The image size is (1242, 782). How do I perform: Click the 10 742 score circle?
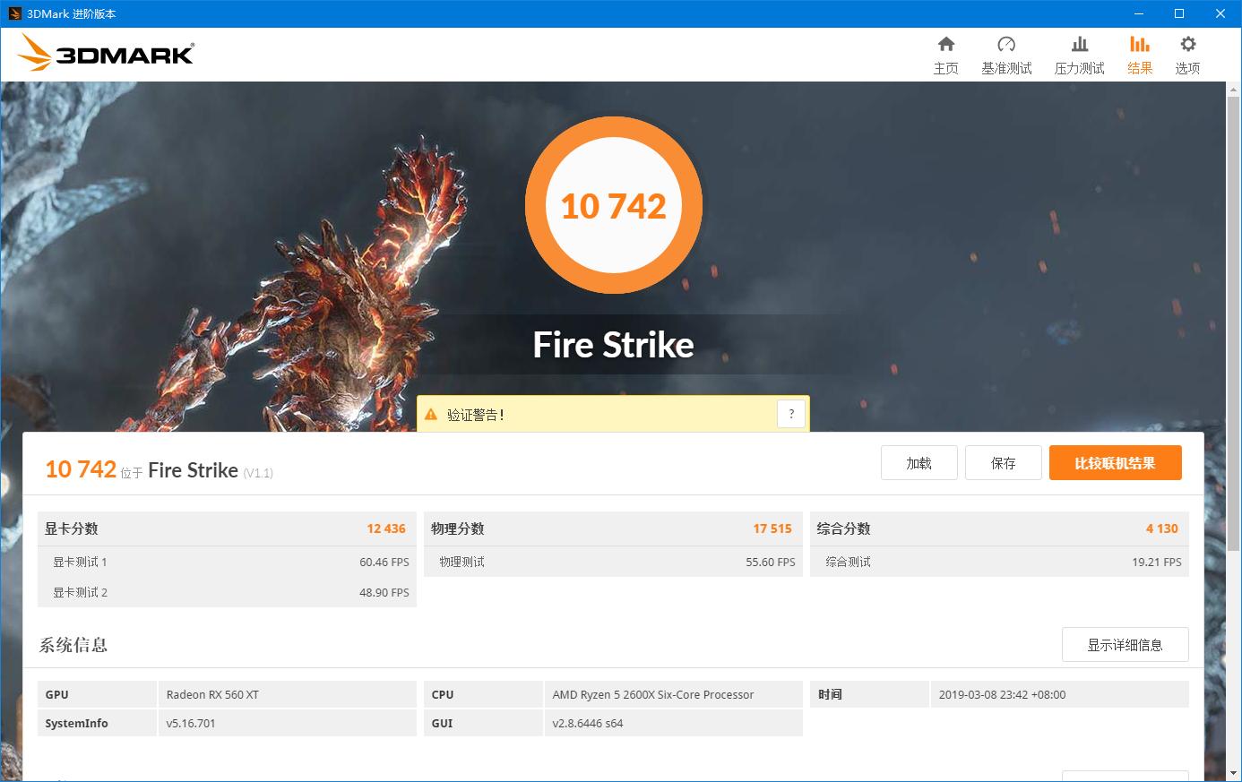[x=614, y=205]
